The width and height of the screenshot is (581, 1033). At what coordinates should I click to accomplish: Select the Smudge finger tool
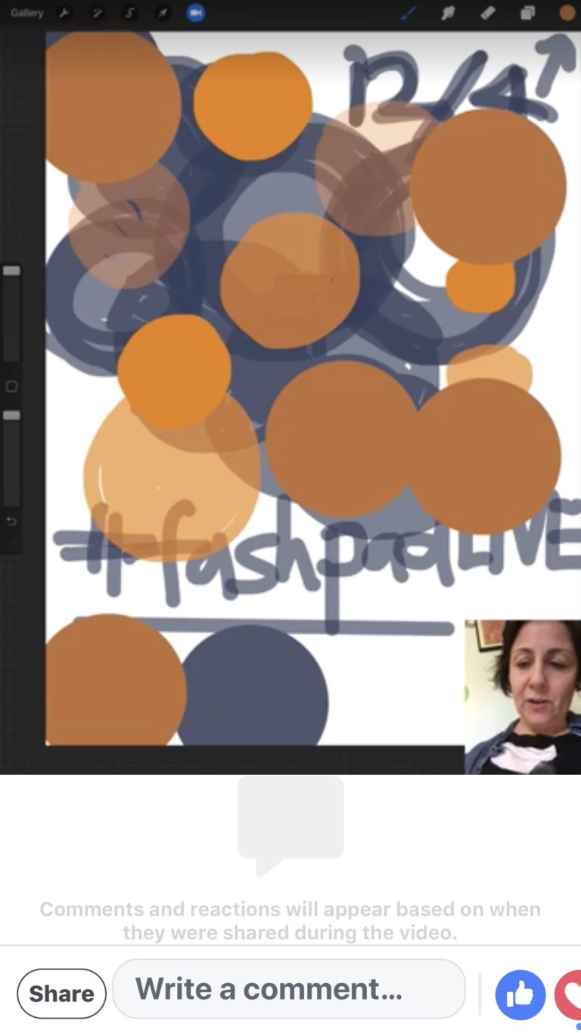[448, 13]
